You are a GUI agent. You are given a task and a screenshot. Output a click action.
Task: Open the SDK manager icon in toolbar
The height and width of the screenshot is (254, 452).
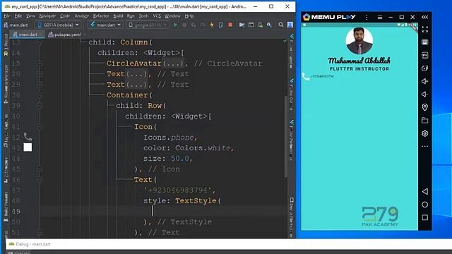[x=270, y=25]
